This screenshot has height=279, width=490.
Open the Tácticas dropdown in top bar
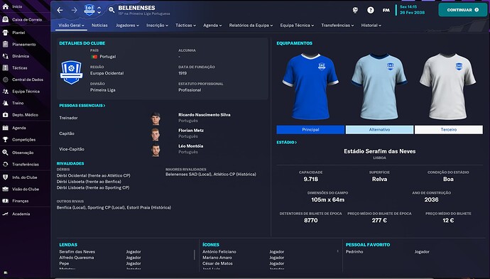pos(185,26)
